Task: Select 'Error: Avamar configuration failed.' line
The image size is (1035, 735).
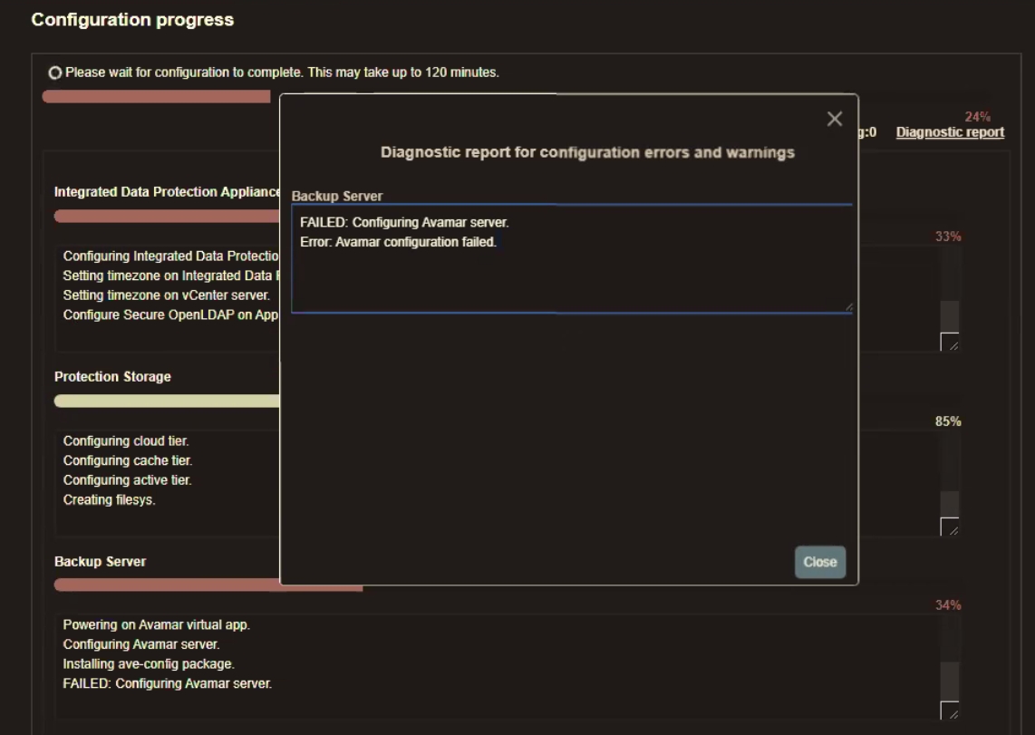Action: pos(398,242)
